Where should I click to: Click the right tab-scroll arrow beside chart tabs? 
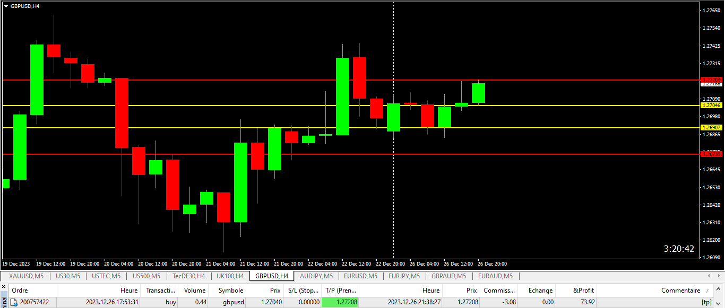point(718,276)
